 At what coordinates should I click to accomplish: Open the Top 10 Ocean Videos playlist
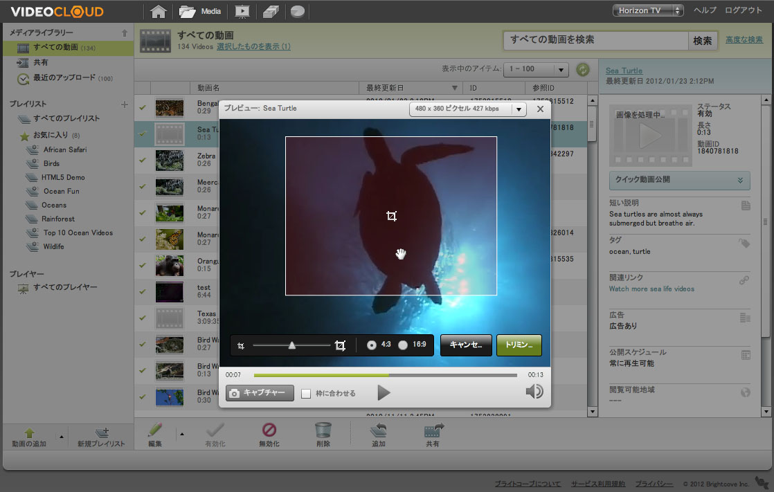[78, 233]
